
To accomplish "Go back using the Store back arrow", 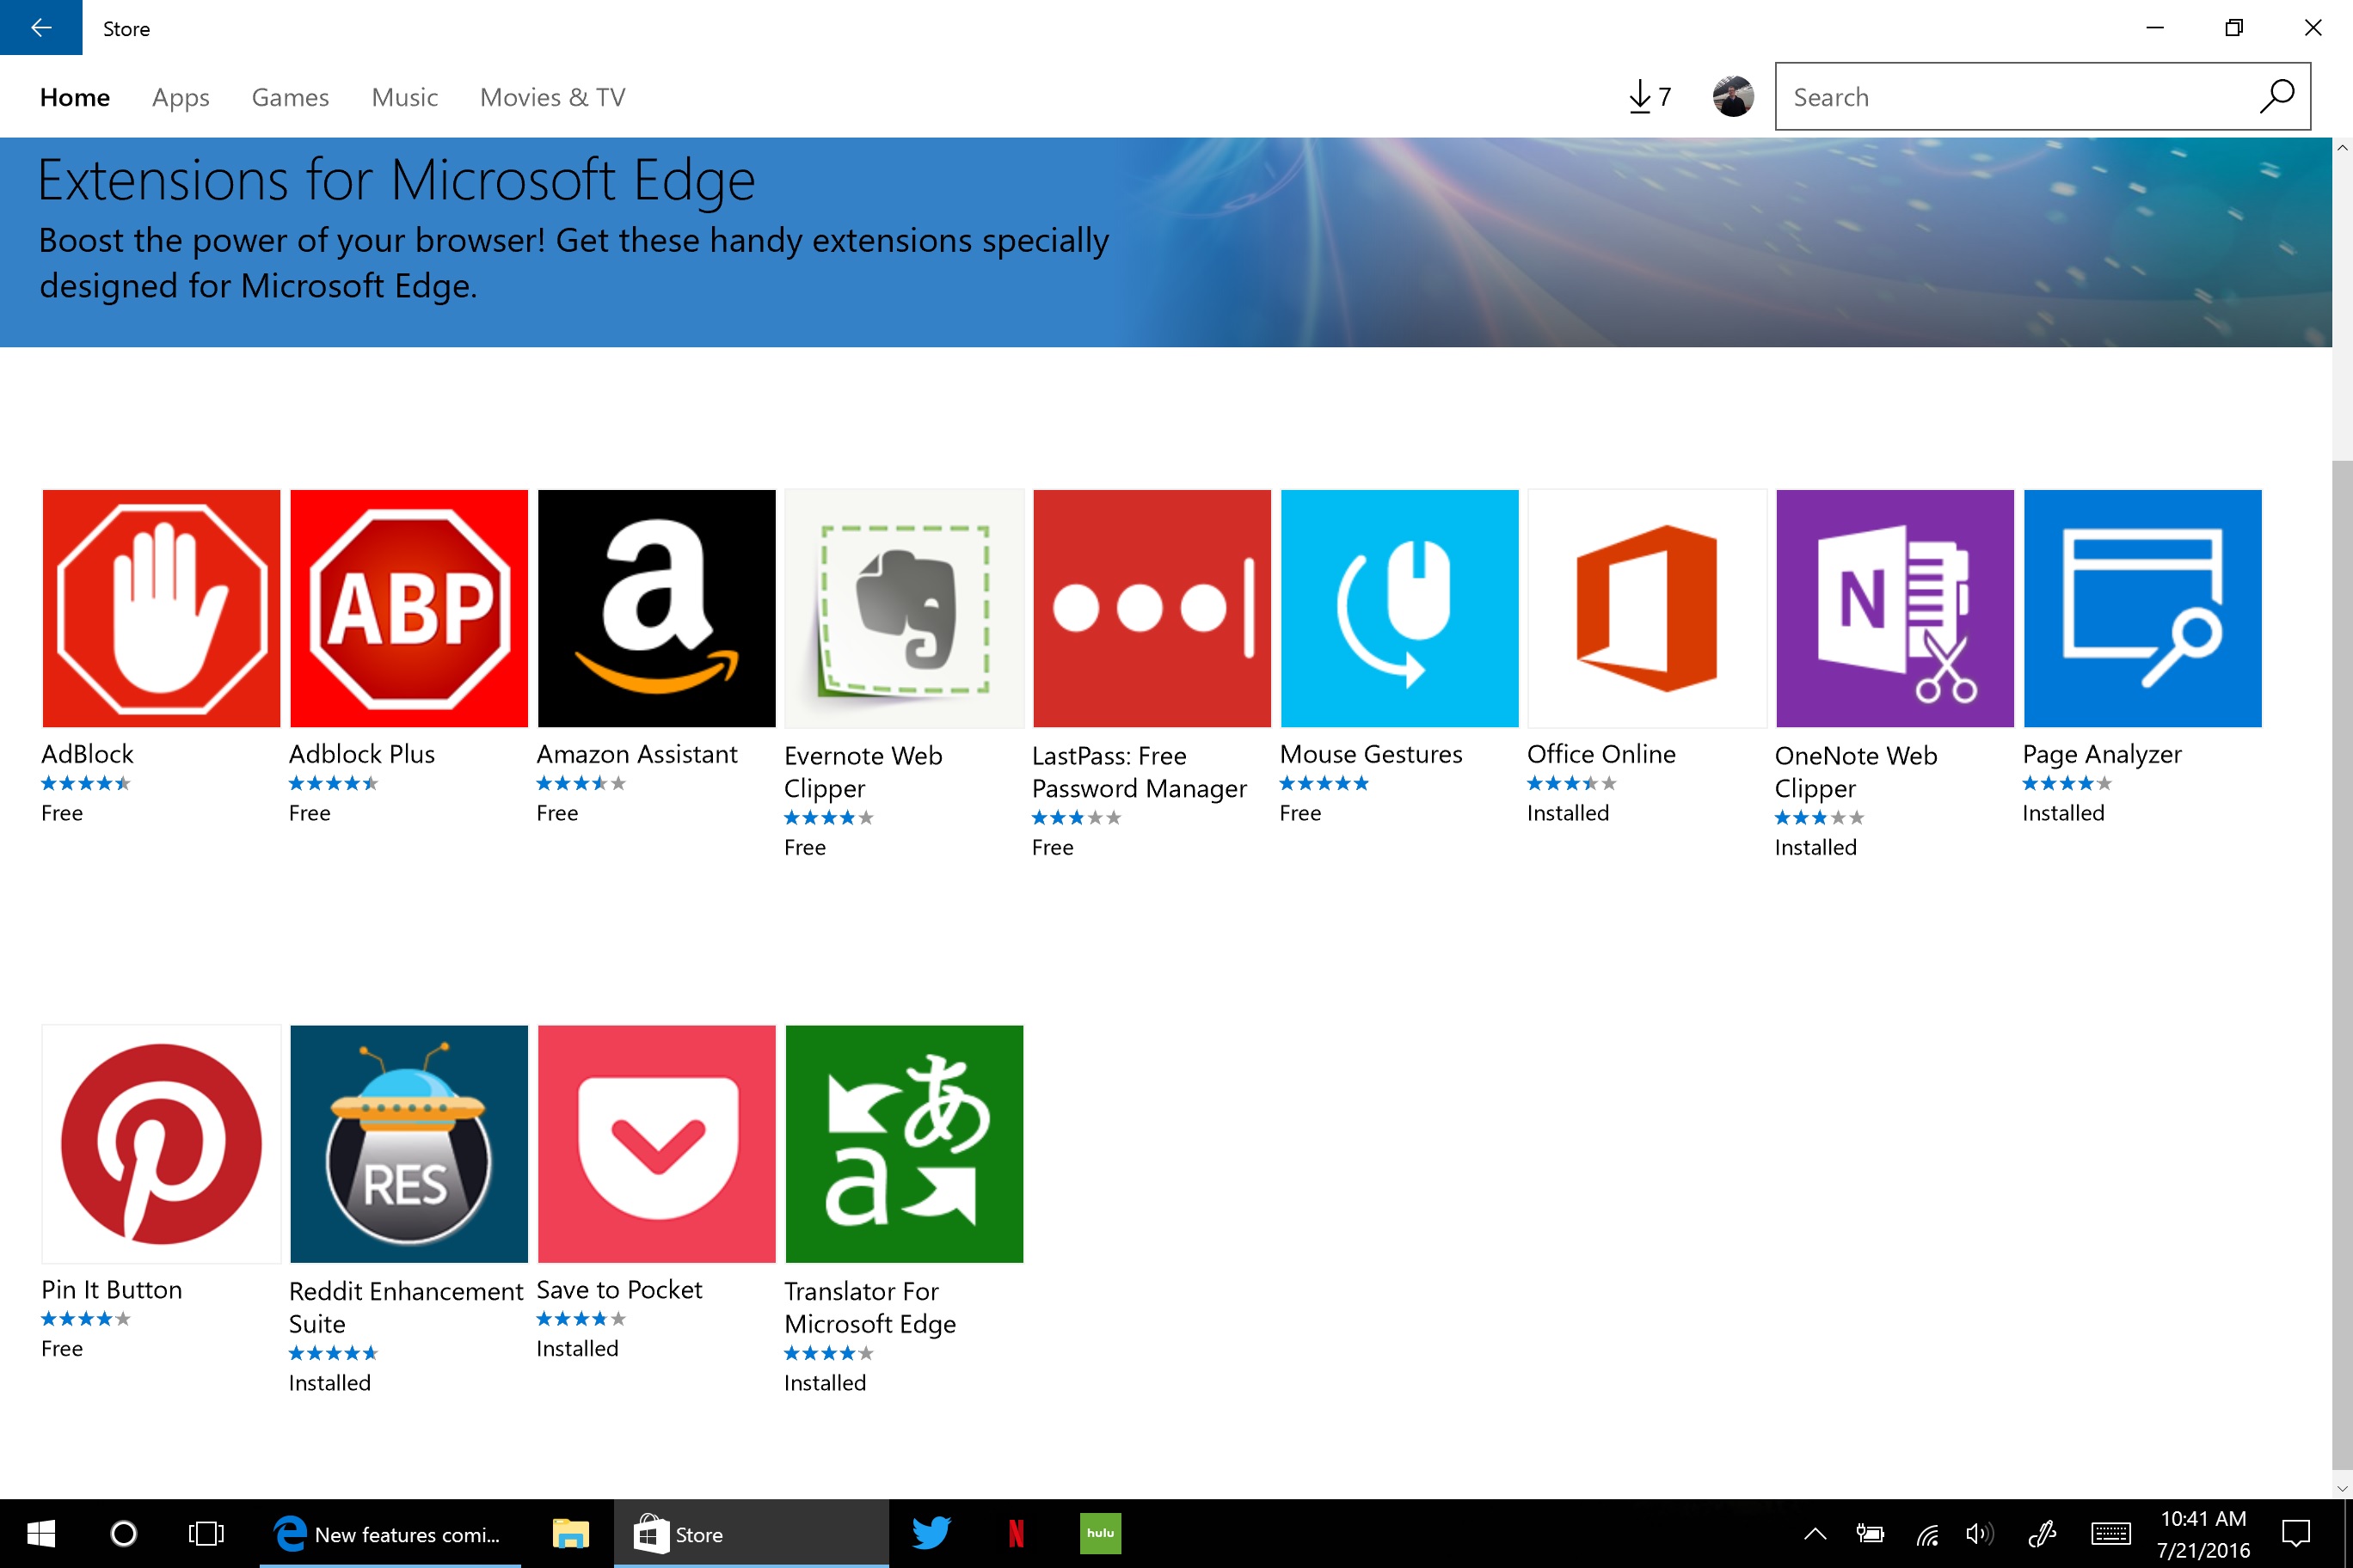I will (x=41, y=28).
